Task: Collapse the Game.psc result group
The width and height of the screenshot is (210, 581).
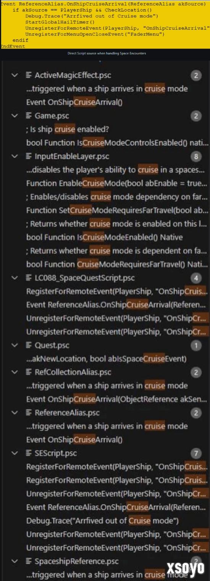Action: point(15,116)
